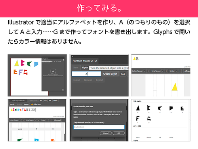Click the scrollbar beside the glyph grid
Viewport: 198px width, 149px height.
65,137
